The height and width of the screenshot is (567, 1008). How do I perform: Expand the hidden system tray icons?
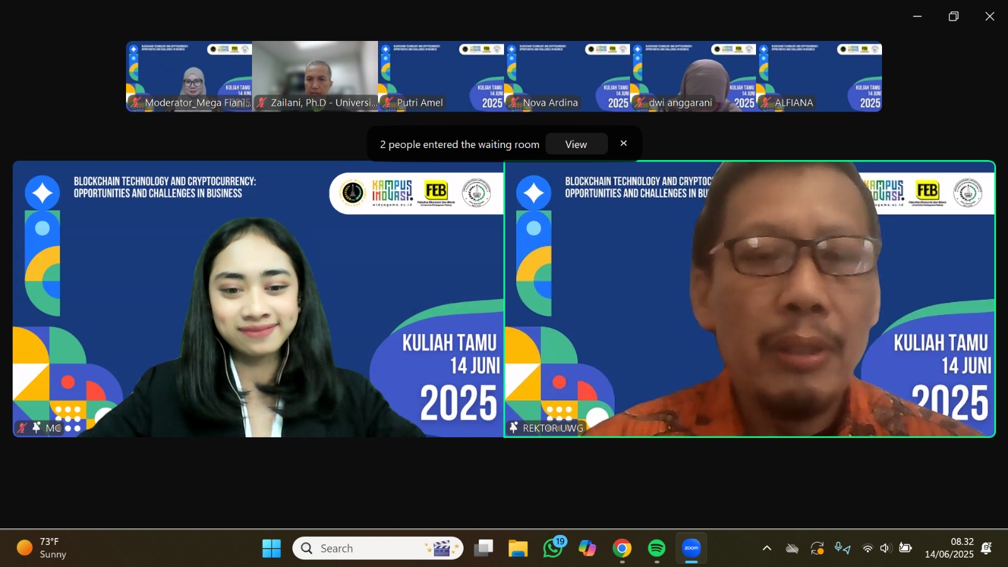coord(767,548)
